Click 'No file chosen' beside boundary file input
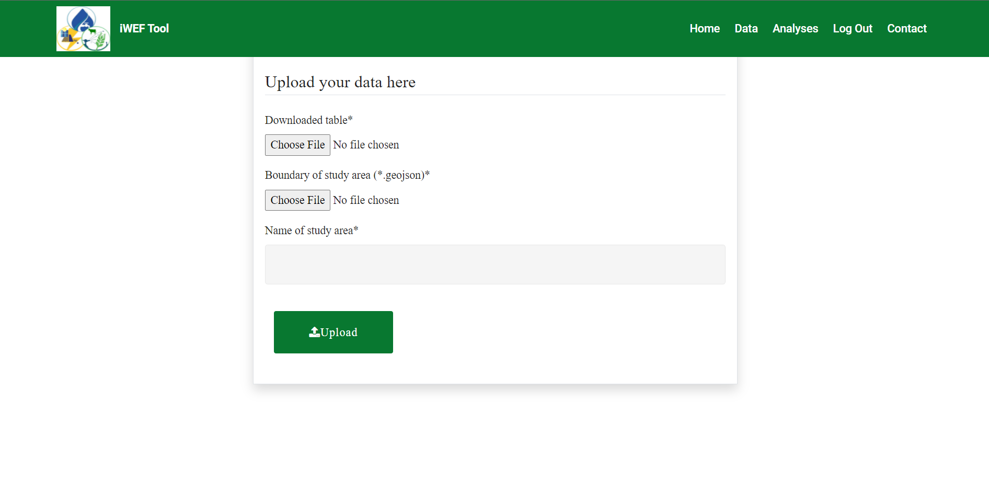The height and width of the screenshot is (493, 989). coord(366,200)
